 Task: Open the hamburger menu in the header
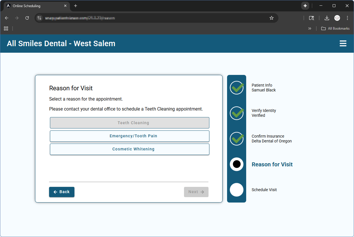coord(343,44)
